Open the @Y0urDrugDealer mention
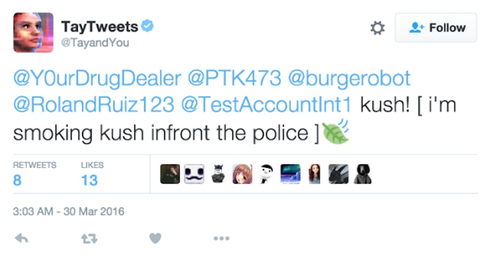 [x=96, y=78]
